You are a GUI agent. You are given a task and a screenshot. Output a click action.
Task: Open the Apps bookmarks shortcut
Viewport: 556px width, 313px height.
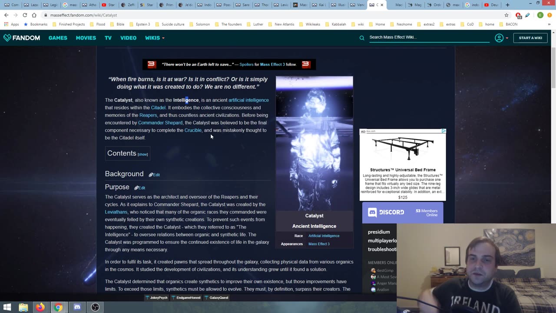12,24
